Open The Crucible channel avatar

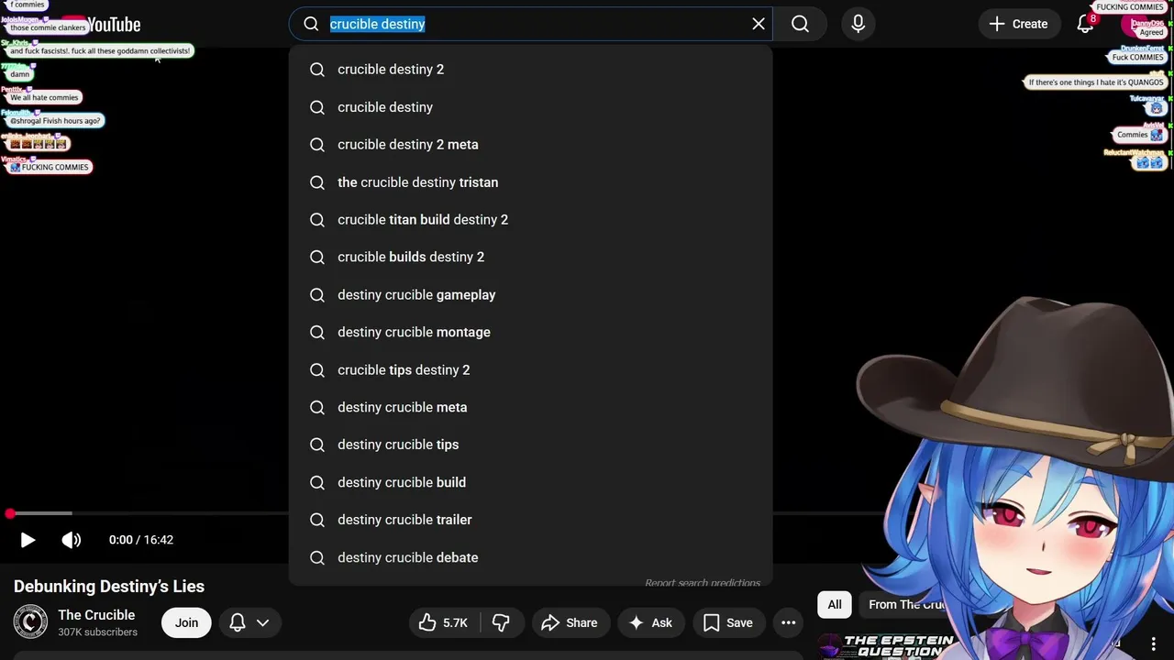point(30,622)
